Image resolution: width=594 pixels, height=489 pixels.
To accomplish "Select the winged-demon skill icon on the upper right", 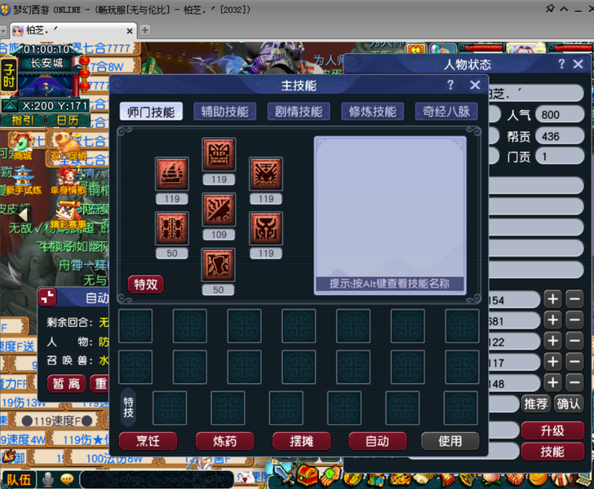I will pyautogui.click(x=265, y=174).
